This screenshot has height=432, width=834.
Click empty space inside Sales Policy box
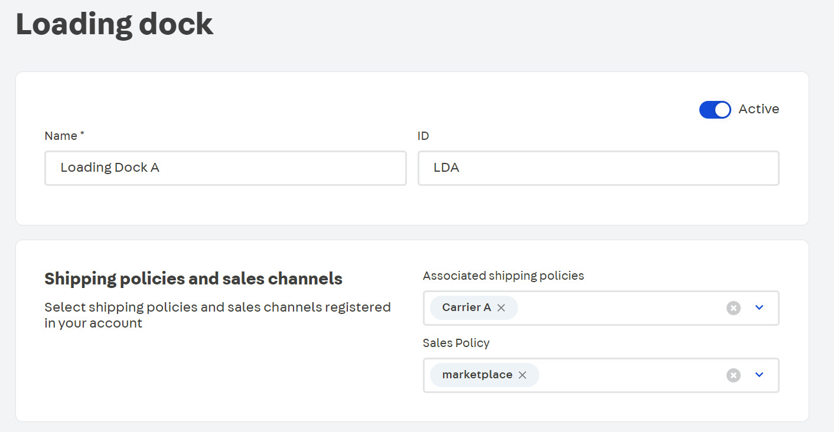pos(626,375)
